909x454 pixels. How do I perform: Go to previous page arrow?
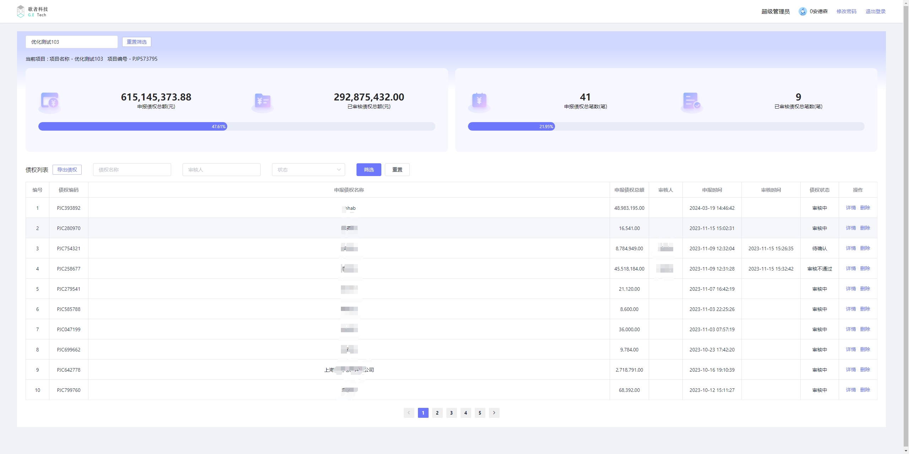409,413
